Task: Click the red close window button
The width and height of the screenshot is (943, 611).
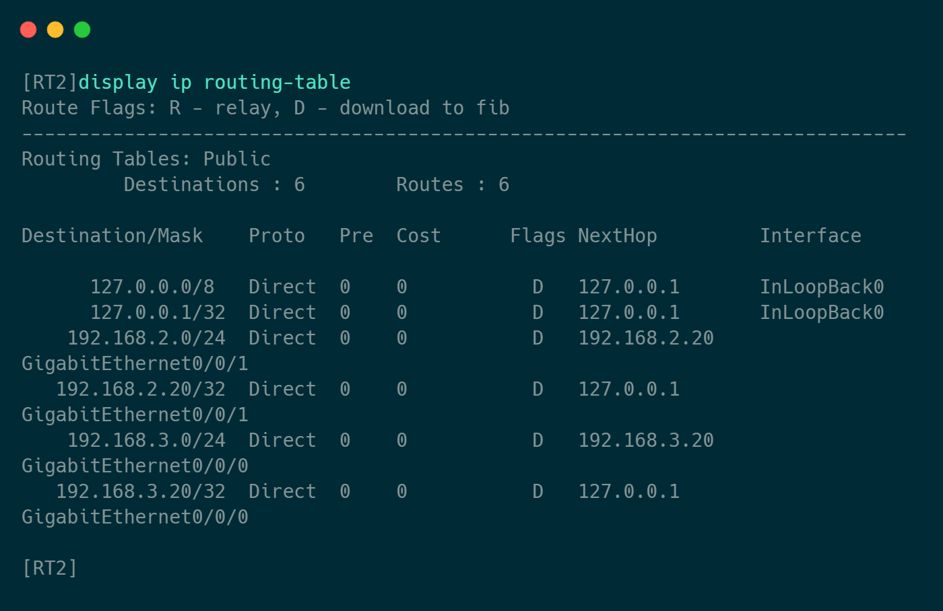Action: coord(28,30)
